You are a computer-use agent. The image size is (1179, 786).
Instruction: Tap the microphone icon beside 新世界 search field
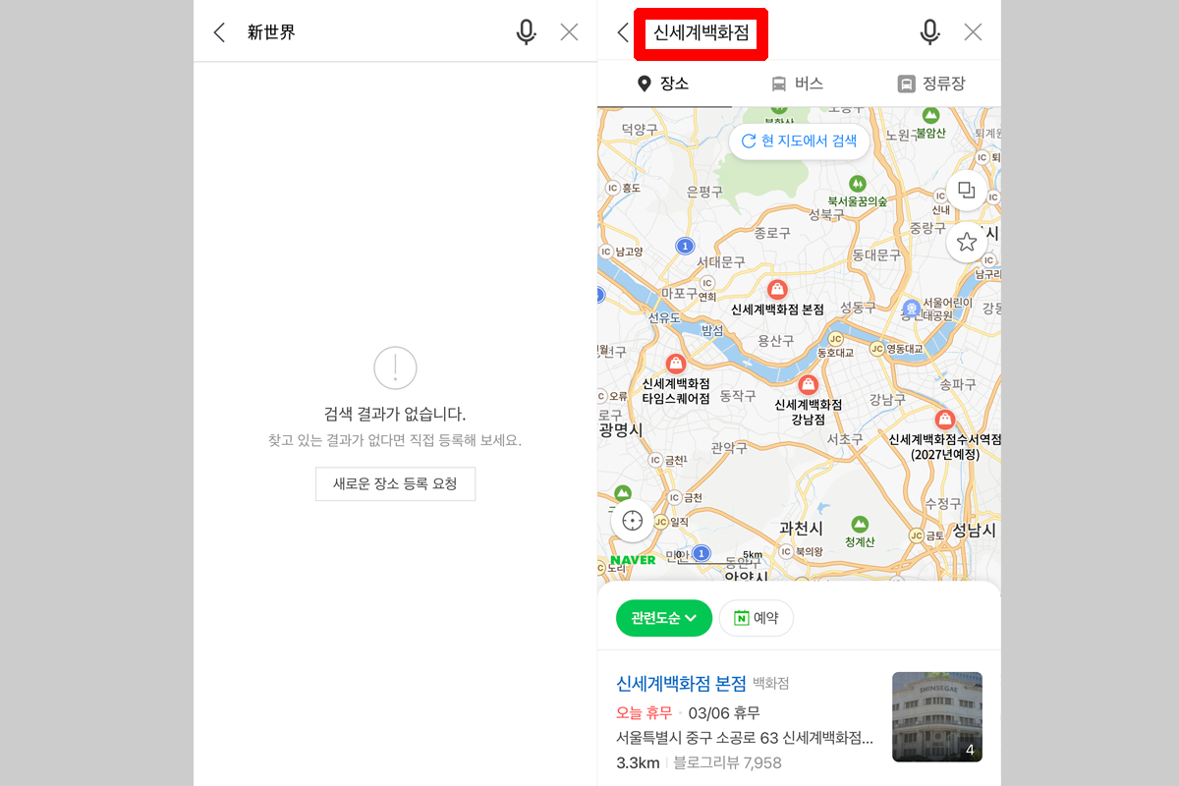click(x=526, y=31)
